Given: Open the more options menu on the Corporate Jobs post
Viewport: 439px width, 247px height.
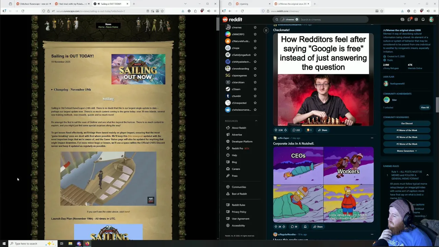Looking at the screenshot, I should click(372, 138).
